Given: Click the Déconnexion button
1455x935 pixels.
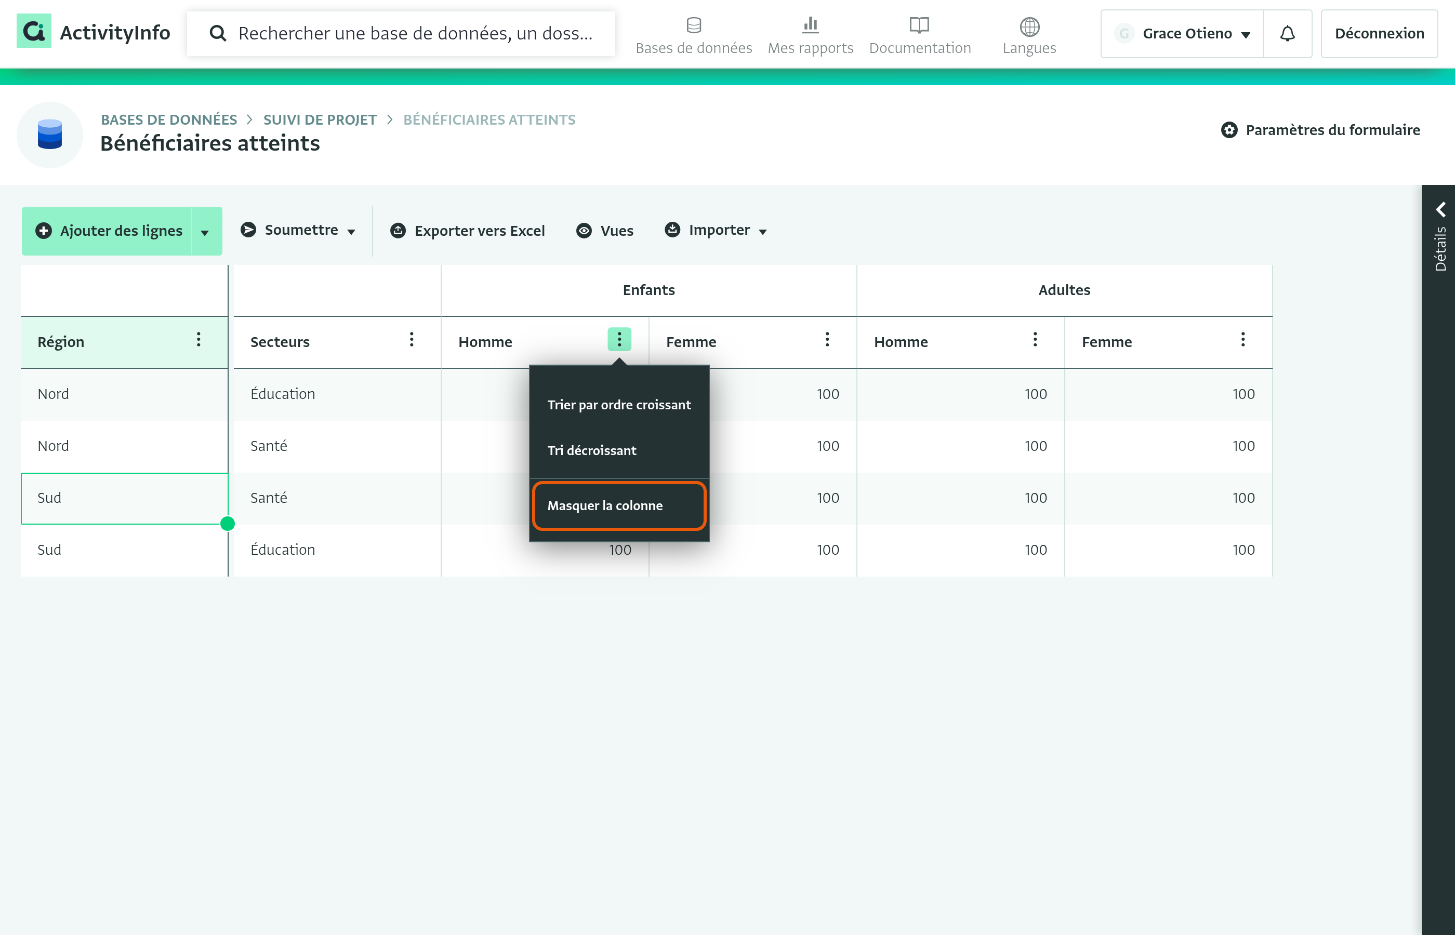Looking at the screenshot, I should click(1379, 33).
